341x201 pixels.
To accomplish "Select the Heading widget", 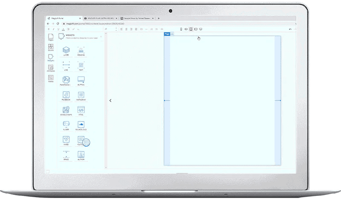I will (81, 51).
